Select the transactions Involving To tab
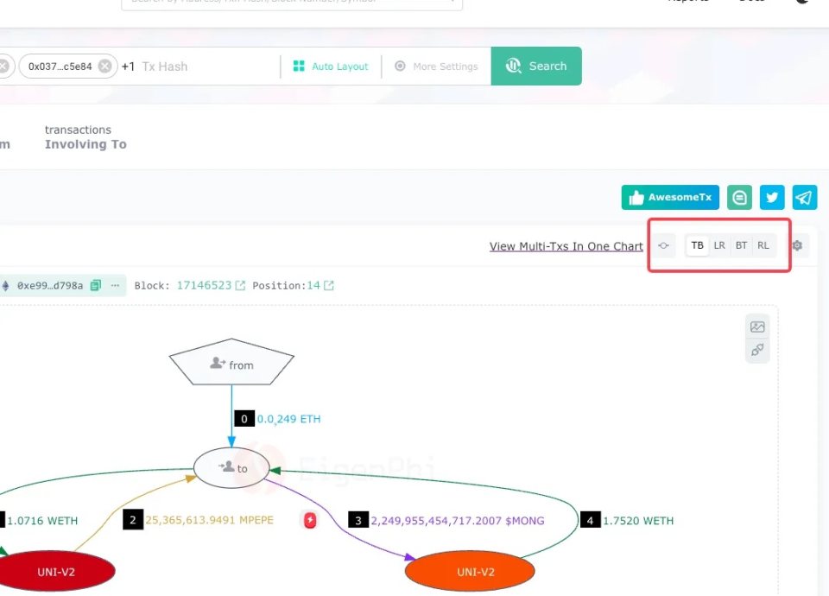 coord(85,136)
